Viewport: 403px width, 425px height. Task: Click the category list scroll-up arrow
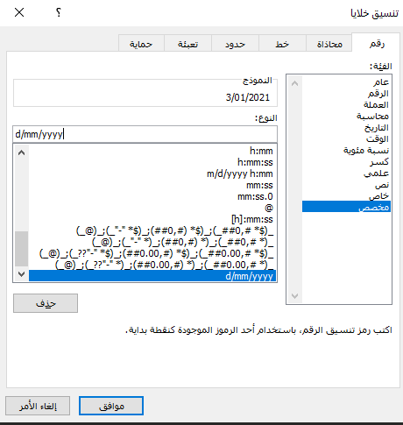294,83
